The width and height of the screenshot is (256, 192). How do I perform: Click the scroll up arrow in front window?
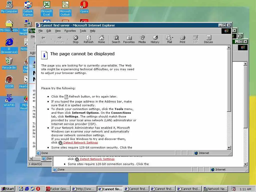point(229,47)
